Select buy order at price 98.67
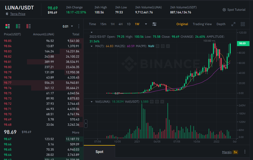The height and width of the screenshot is (160, 253). point(42,139)
